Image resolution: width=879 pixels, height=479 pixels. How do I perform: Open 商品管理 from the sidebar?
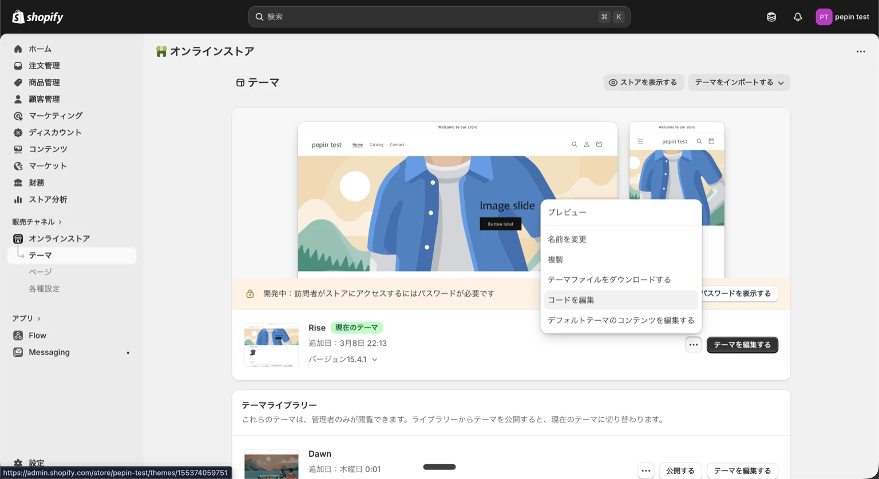click(x=18, y=82)
